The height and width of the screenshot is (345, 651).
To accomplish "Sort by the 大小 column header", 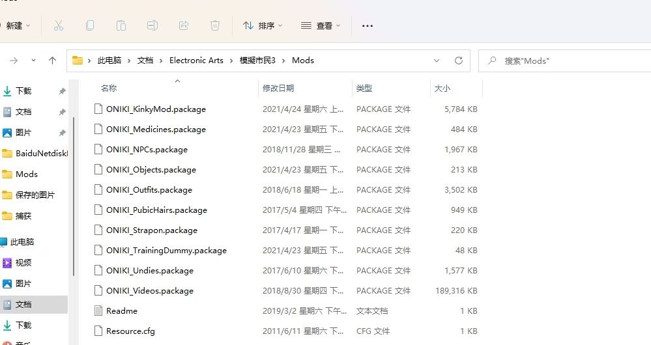I will (442, 89).
